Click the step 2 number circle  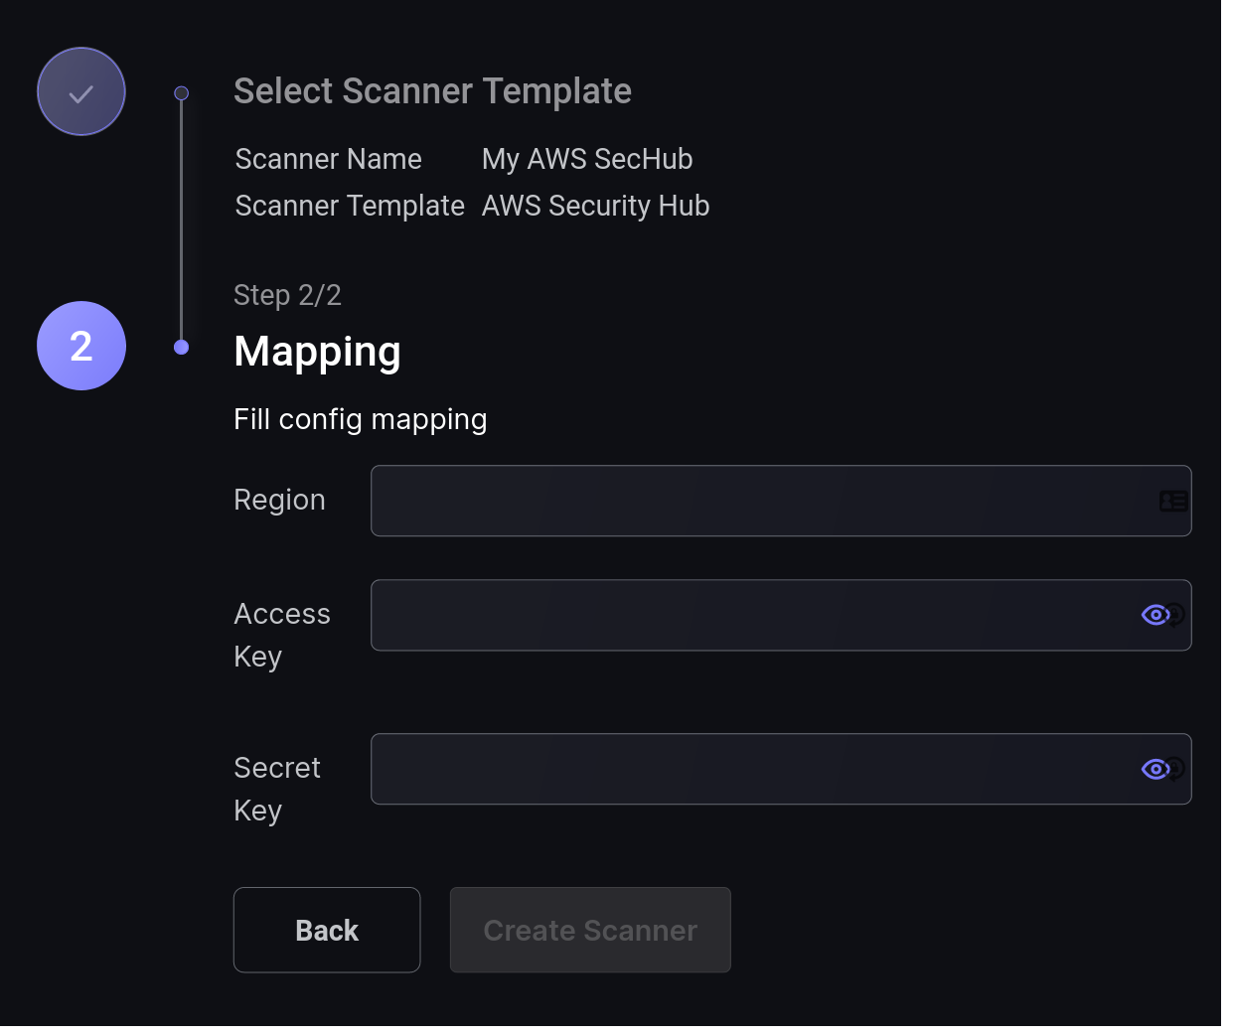(81, 346)
